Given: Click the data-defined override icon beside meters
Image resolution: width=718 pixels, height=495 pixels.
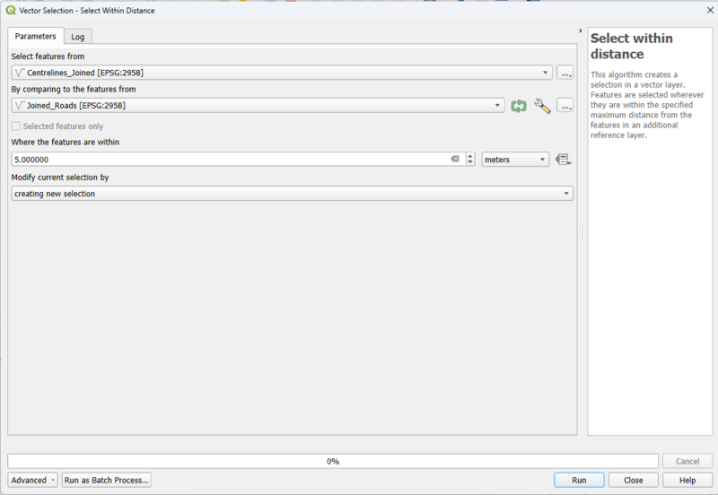Looking at the screenshot, I should tap(564, 160).
